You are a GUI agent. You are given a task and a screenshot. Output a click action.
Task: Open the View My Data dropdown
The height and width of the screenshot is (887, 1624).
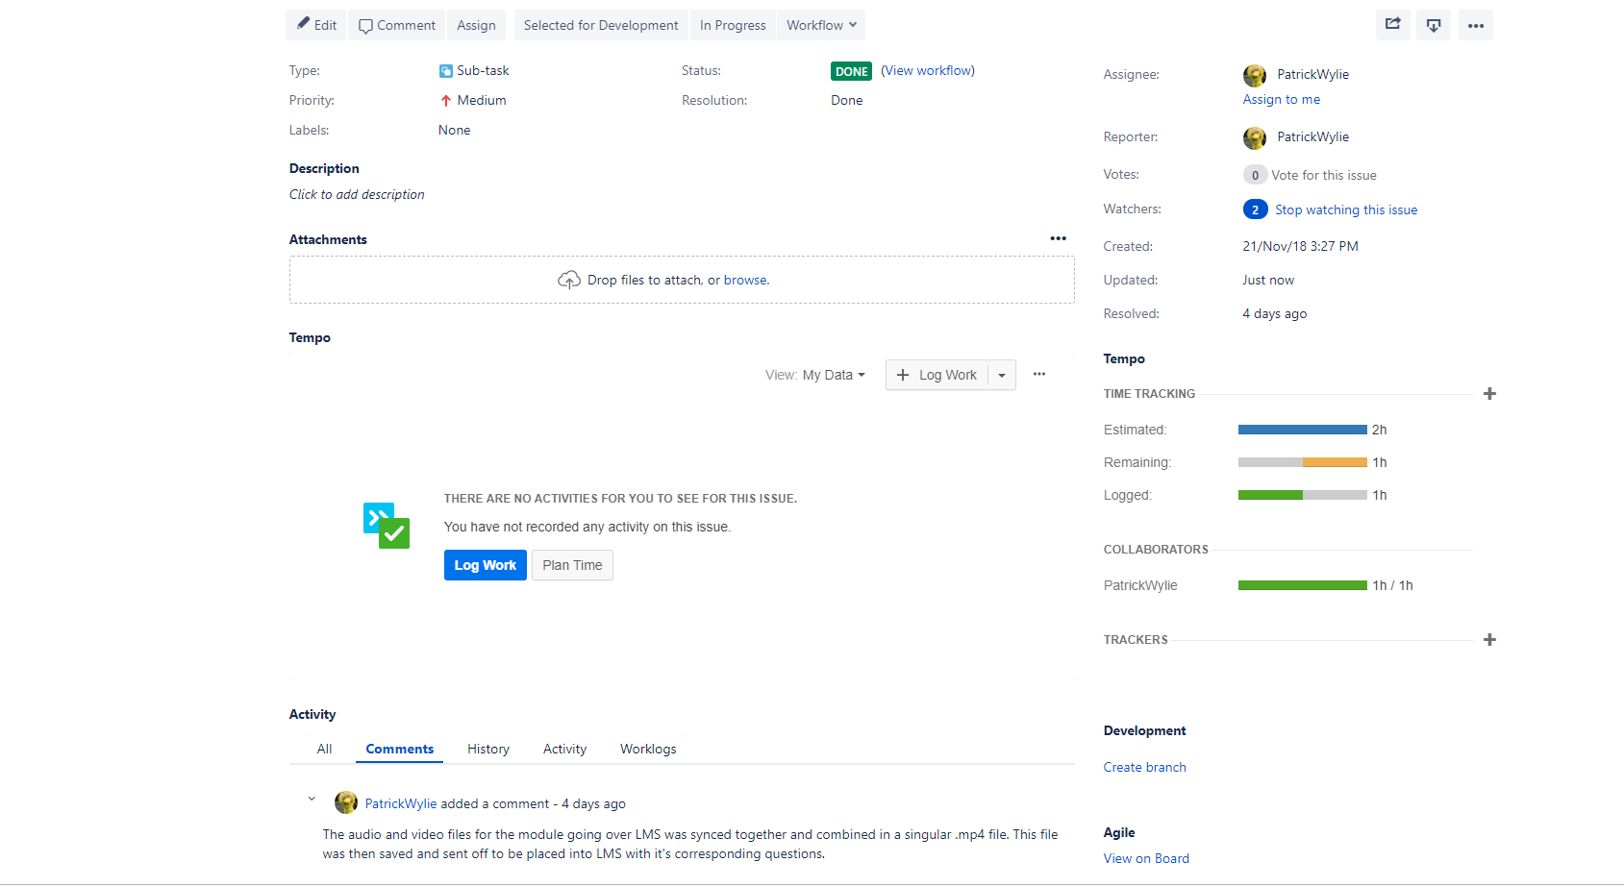[815, 375]
